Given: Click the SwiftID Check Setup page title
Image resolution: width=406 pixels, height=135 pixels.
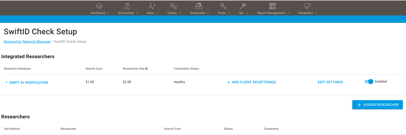Looking at the screenshot, I should (40, 32).
